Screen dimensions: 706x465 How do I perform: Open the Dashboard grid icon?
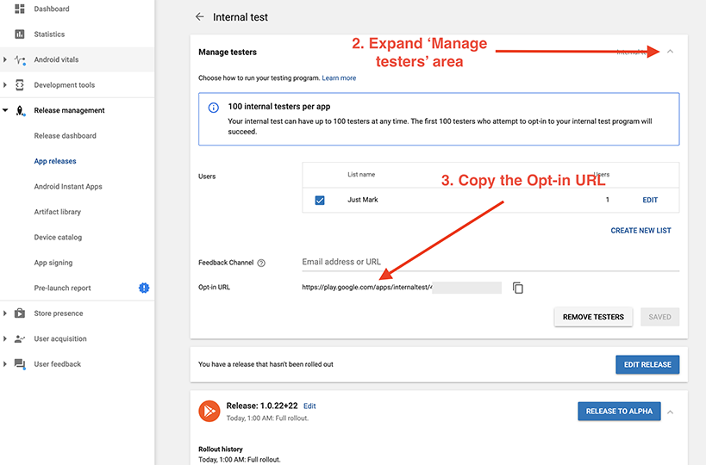(20, 9)
